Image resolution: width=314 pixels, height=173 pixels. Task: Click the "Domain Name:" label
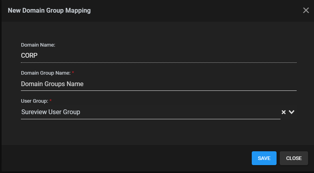coord(38,45)
